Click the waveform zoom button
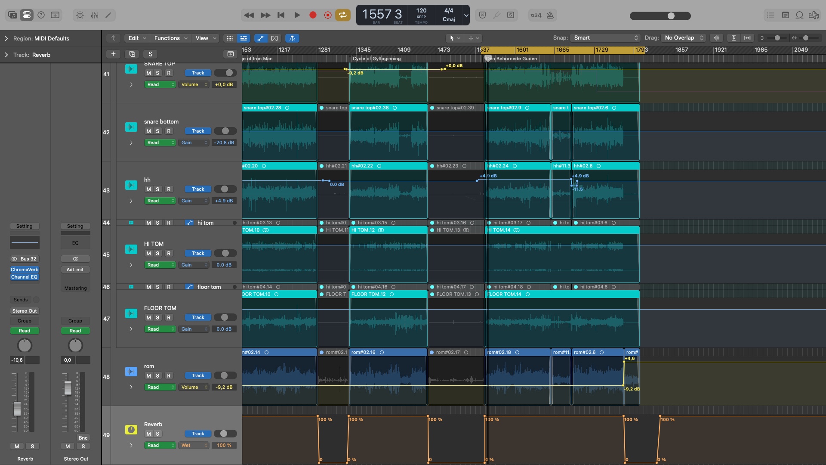This screenshot has height=465, width=826. pos(717,38)
